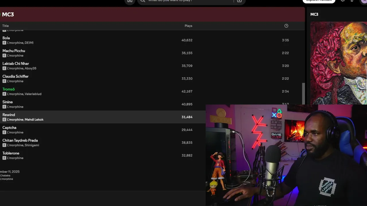Open artist Valerieblud on Tromsö row
This screenshot has height=206, width=367.
[33, 94]
